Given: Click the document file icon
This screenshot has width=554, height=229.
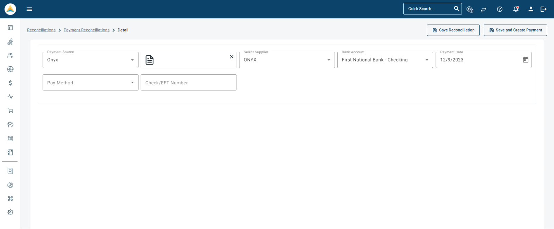Looking at the screenshot, I should 150,60.
